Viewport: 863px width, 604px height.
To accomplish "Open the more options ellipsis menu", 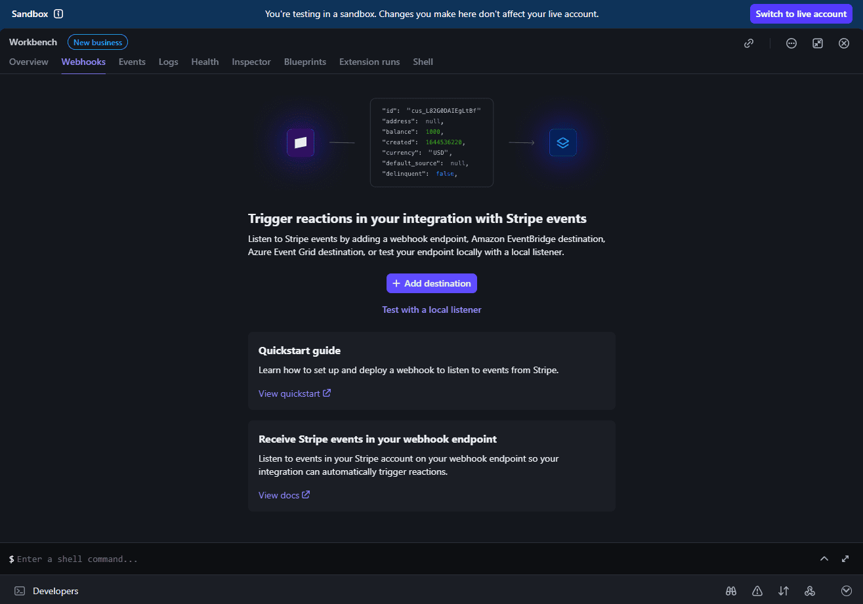I will (x=791, y=43).
